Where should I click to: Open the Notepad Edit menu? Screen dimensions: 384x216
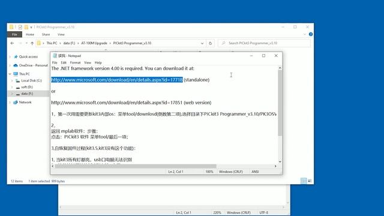[64, 62]
